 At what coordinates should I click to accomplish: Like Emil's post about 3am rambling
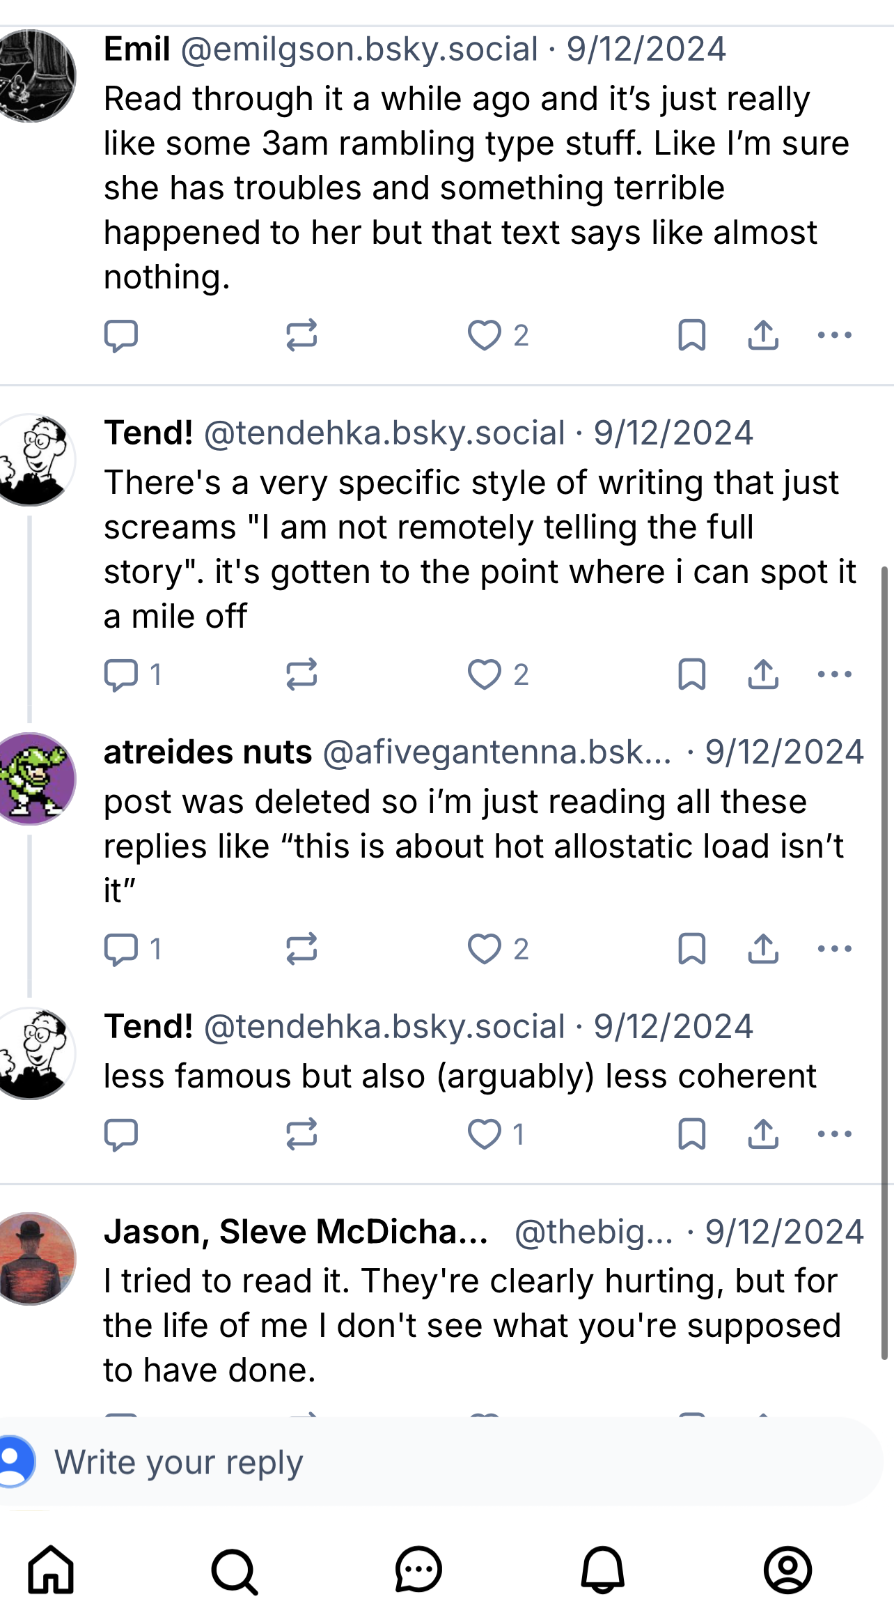click(485, 336)
